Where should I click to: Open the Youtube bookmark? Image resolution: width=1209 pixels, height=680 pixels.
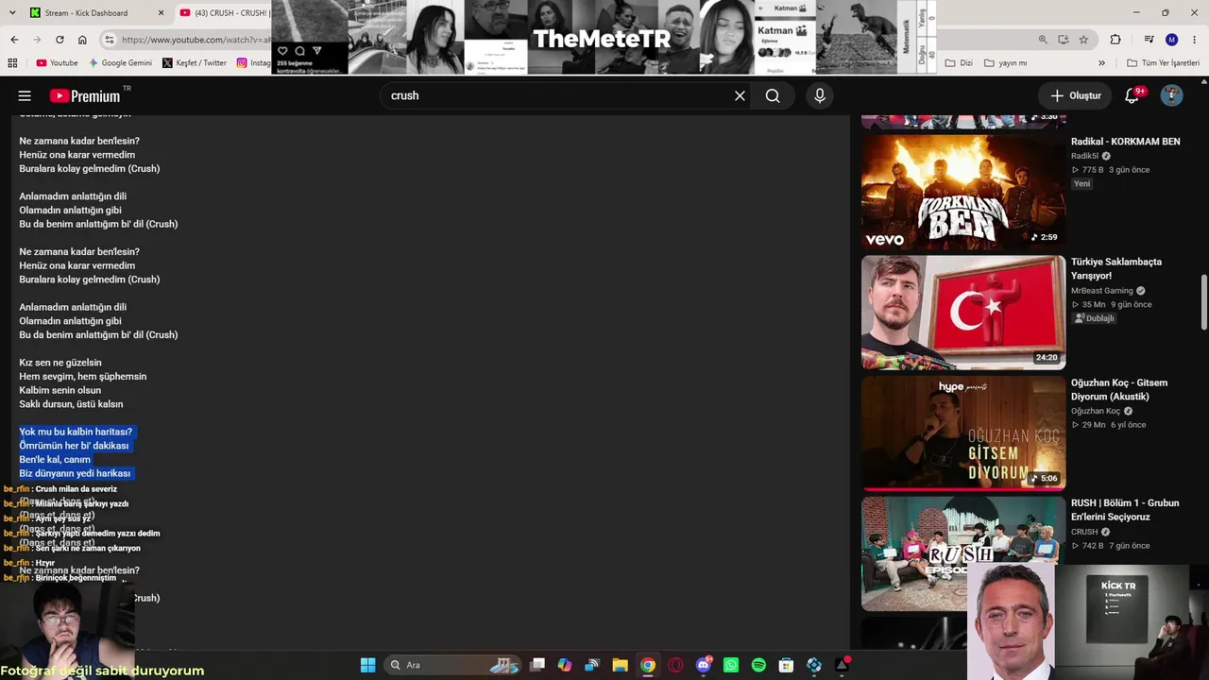coord(57,63)
